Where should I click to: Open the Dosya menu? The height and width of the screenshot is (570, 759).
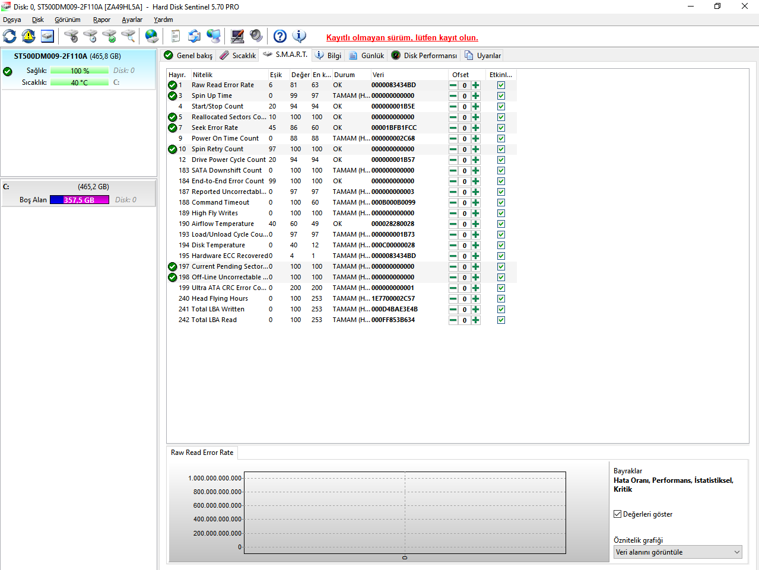[12, 20]
